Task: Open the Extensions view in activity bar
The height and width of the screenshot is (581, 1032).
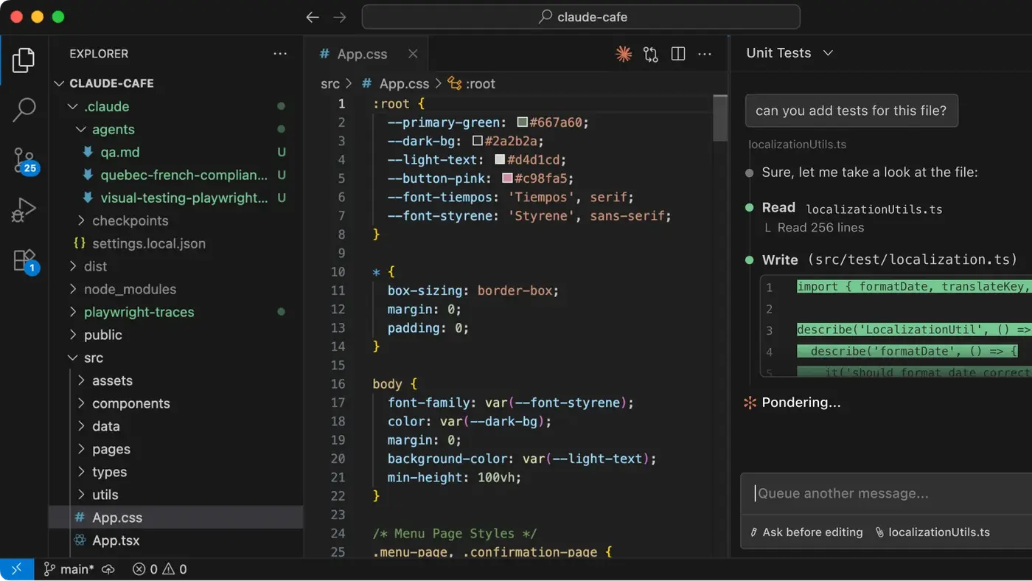Action: (x=24, y=260)
